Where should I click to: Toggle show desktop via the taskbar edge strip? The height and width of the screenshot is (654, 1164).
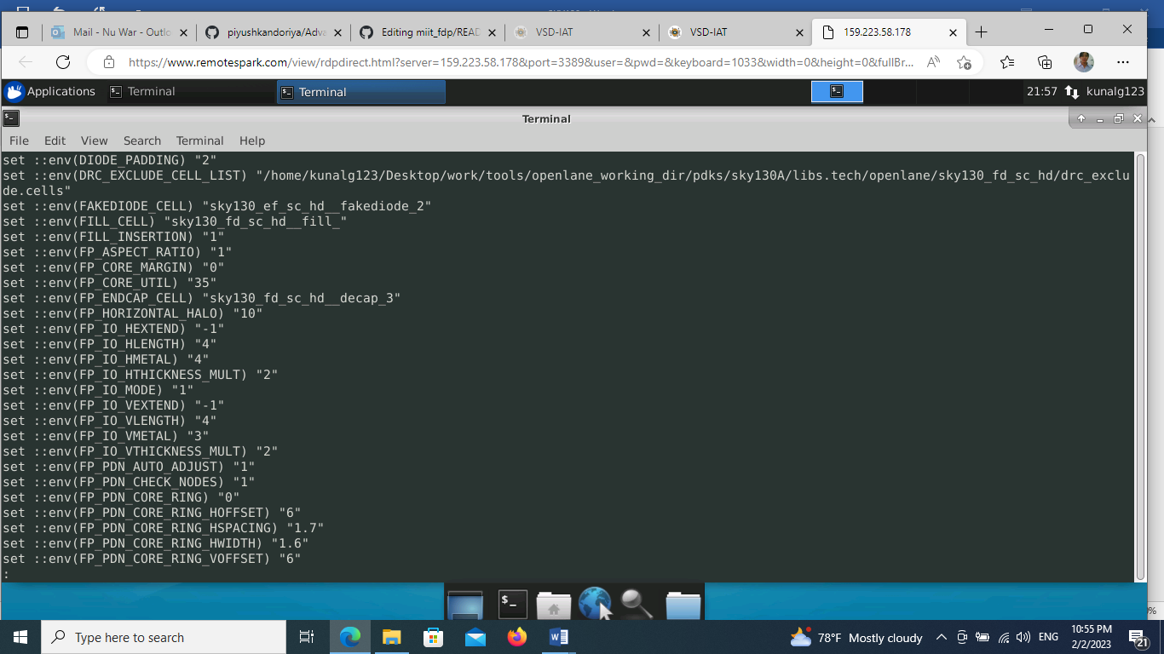point(1162,637)
